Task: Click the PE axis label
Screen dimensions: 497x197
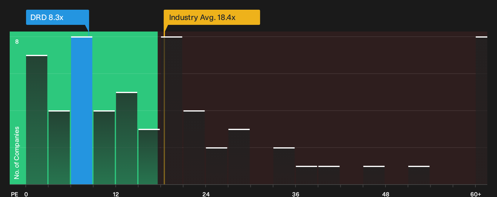Action: click(14, 194)
